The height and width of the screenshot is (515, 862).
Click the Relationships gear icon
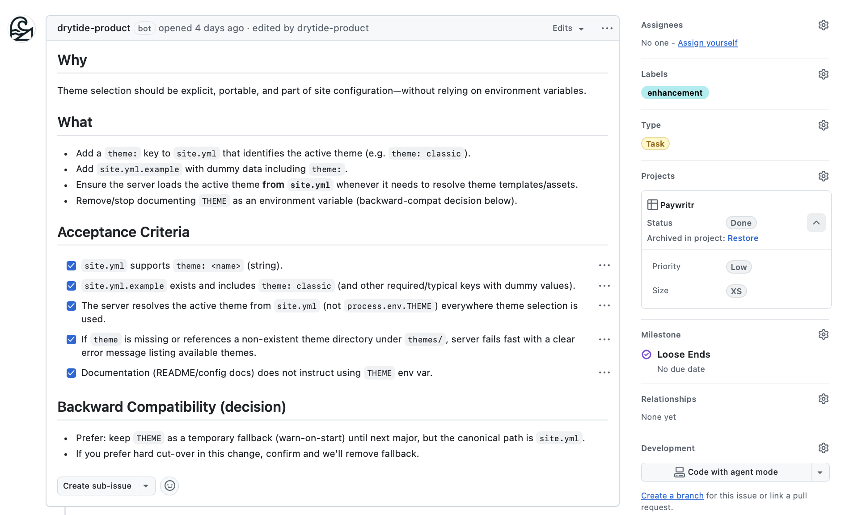pos(823,399)
